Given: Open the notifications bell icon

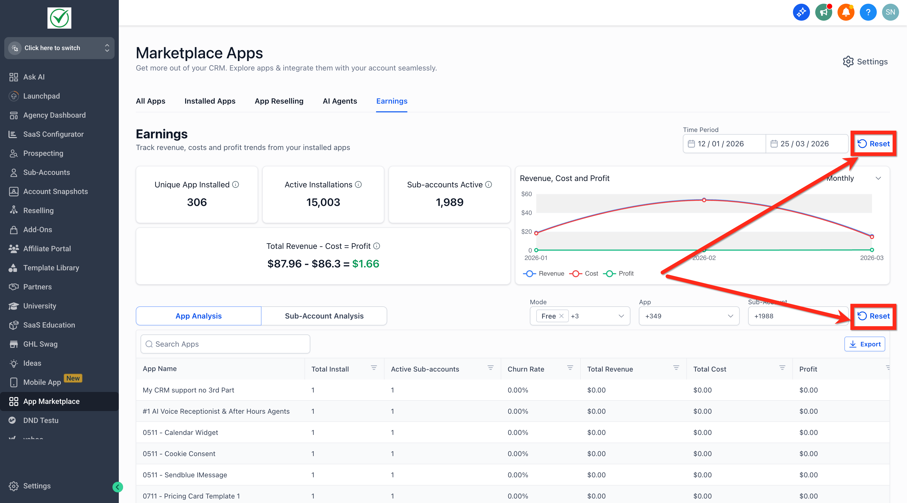Looking at the screenshot, I should [x=846, y=12].
